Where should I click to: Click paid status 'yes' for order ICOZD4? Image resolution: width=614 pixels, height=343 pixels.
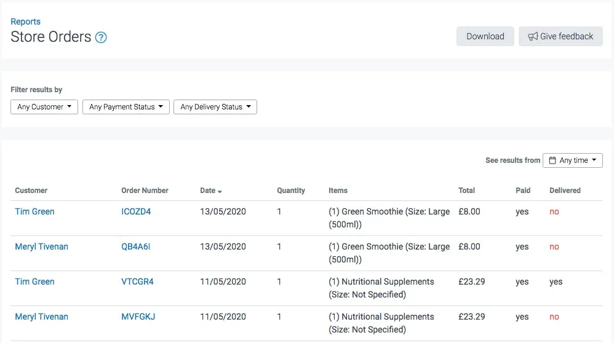pos(522,212)
